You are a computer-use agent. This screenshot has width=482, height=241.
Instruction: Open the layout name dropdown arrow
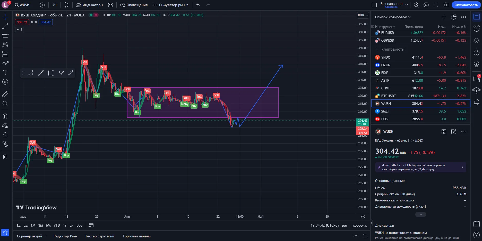[407, 5]
